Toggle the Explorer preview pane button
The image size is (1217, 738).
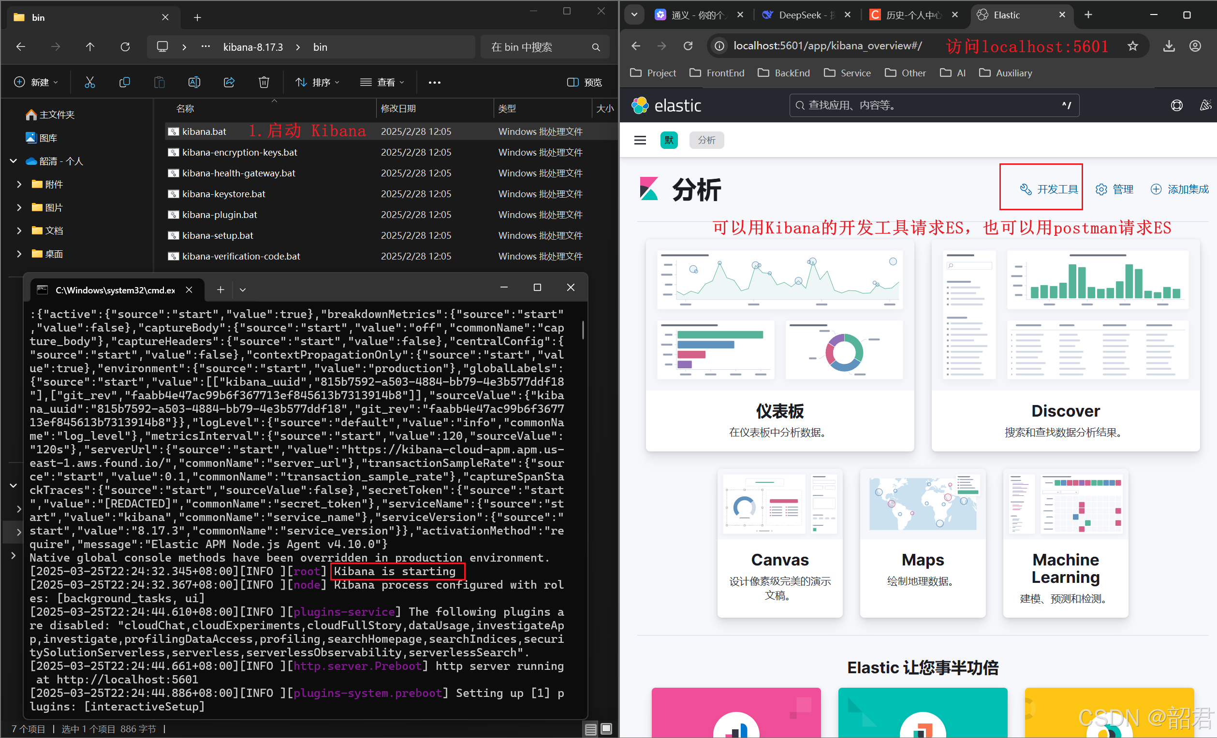click(x=584, y=82)
